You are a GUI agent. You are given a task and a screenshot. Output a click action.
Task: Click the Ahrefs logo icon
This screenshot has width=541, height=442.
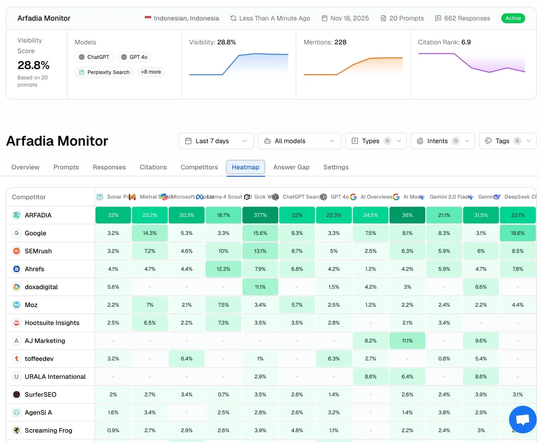click(x=17, y=269)
